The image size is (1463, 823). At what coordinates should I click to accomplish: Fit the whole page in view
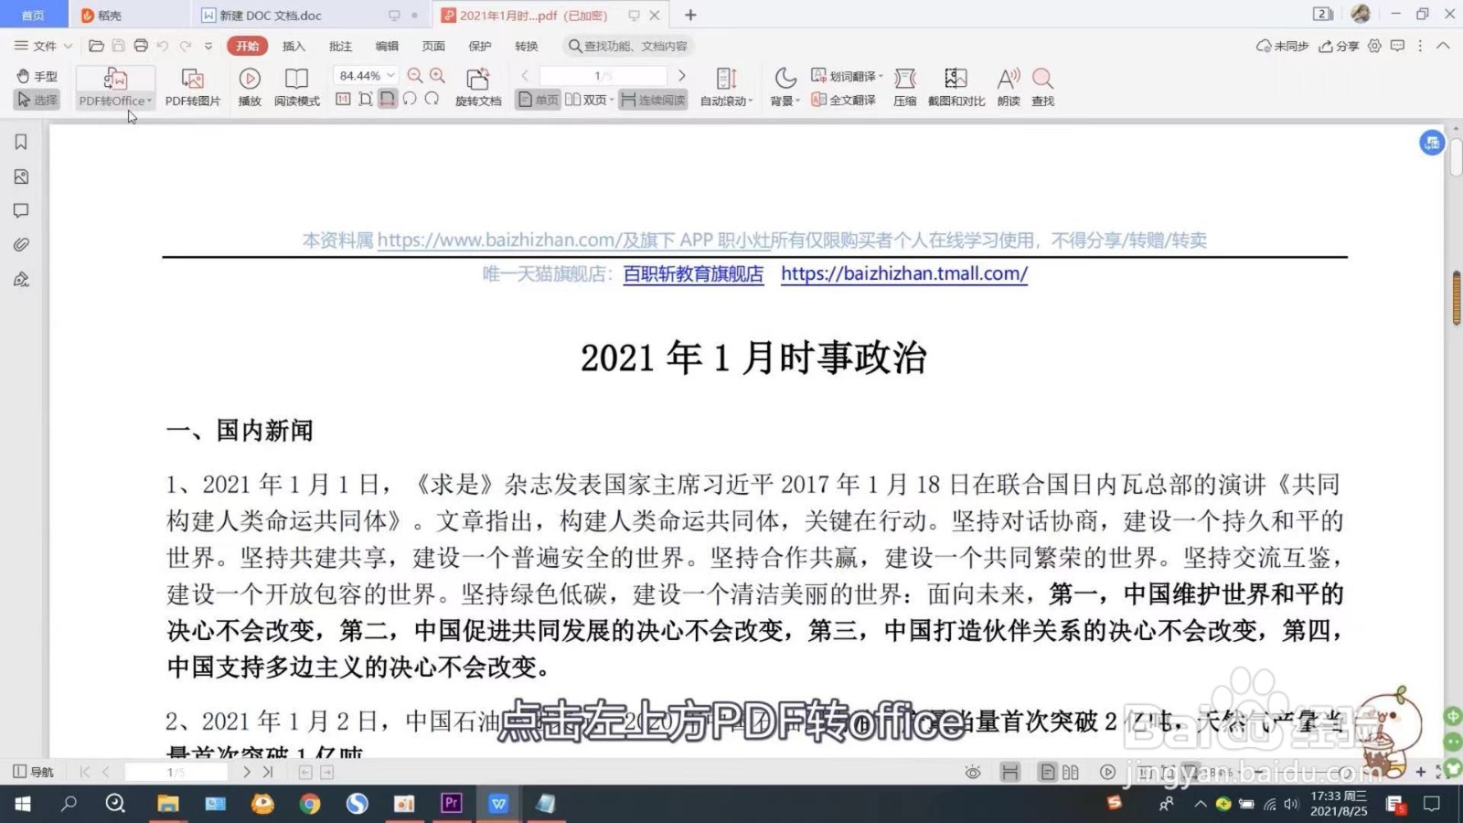[365, 99]
